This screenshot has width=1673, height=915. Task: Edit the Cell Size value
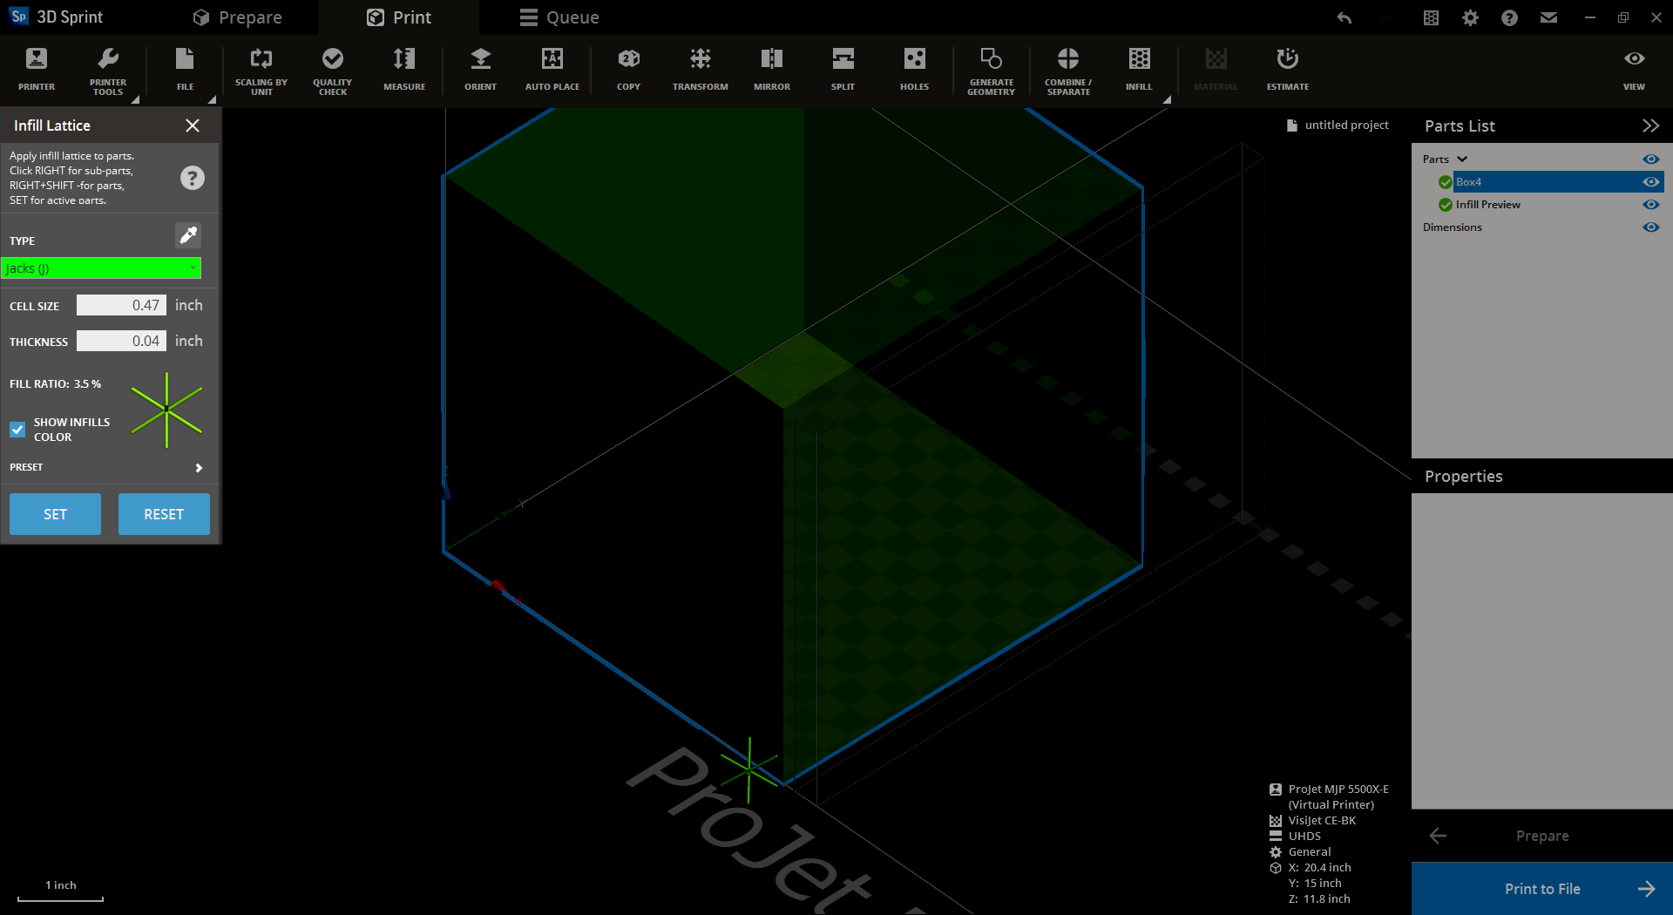point(121,305)
